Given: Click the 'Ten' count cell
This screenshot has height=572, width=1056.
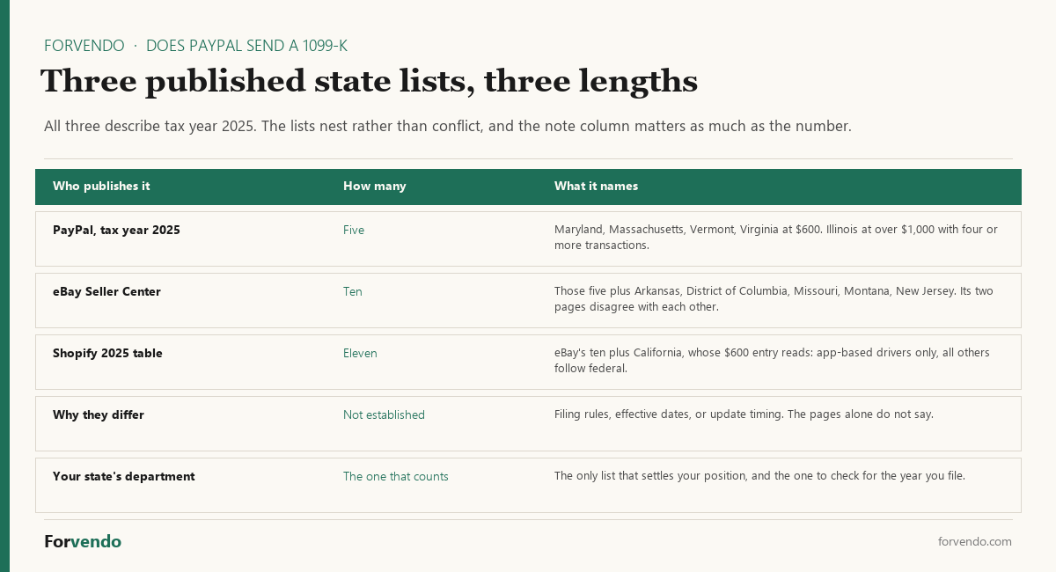Looking at the screenshot, I should [353, 292].
